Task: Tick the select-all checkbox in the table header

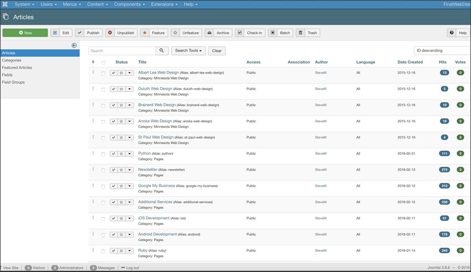Action: [103, 62]
